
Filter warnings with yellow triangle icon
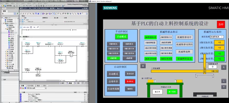(x=23, y=88)
